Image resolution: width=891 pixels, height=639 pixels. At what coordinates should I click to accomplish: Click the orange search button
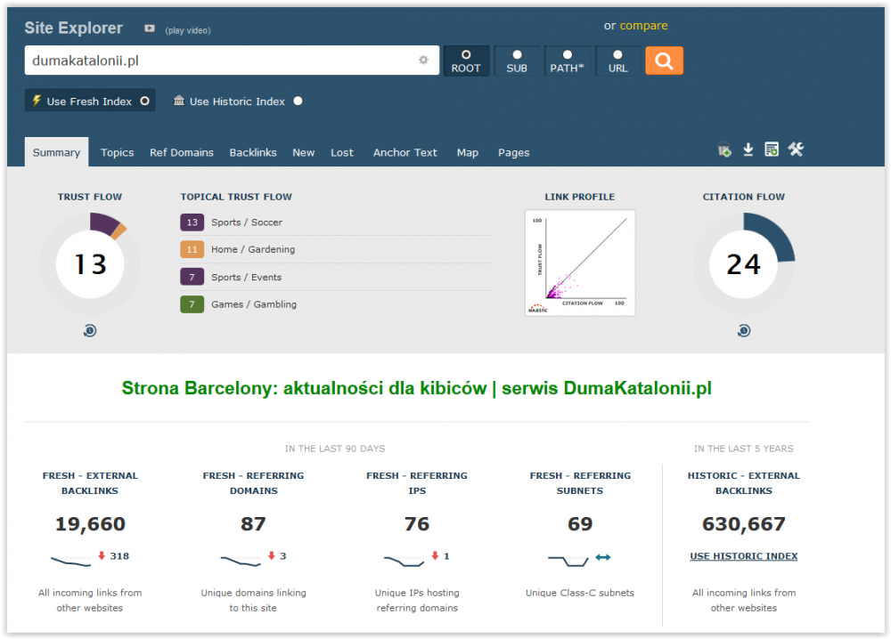pyautogui.click(x=664, y=61)
